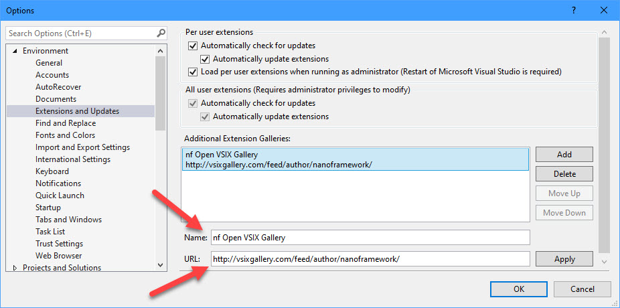
Task: Toggle per-user Automatically check for updates
Action: click(193, 46)
